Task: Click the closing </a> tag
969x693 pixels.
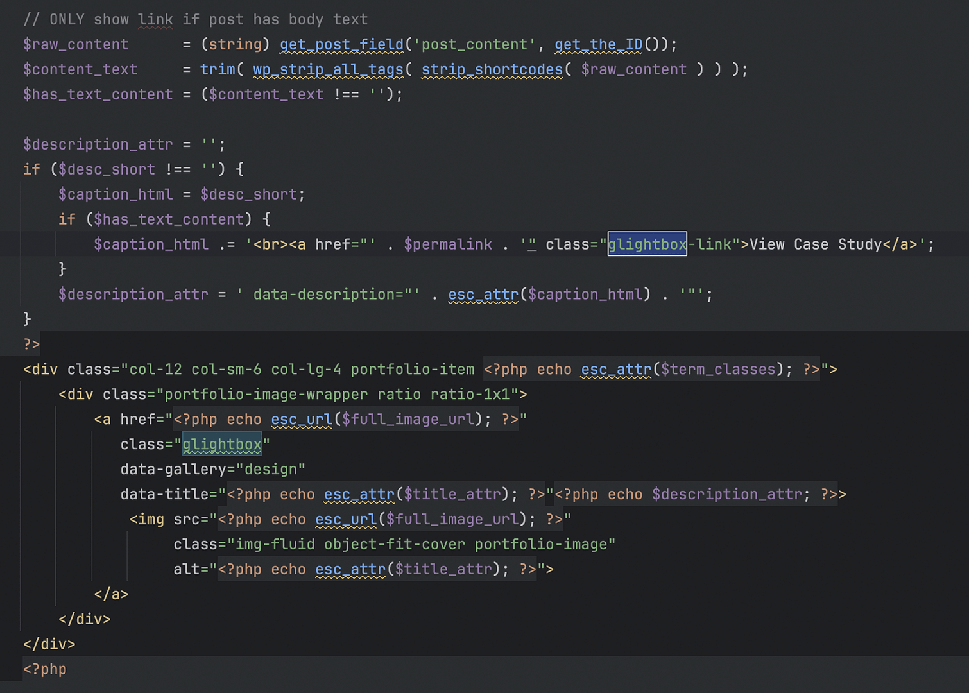Action: 111,595
